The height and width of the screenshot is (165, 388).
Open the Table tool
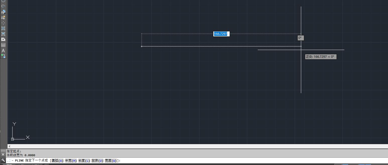click(3, 45)
